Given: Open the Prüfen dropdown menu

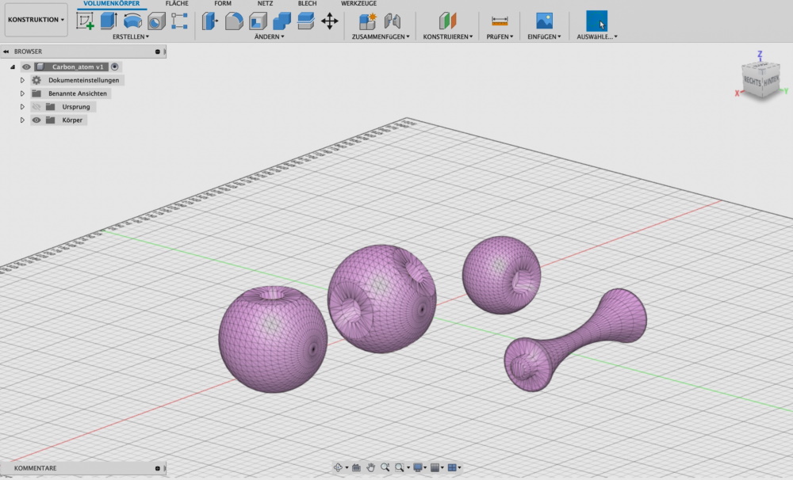Looking at the screenshot, I should (x=500, y=36).
